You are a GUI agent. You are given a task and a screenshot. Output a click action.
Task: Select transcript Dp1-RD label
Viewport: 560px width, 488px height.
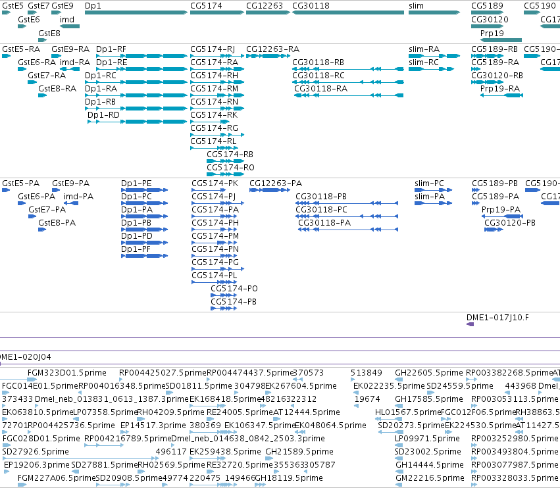pos(103,115)
